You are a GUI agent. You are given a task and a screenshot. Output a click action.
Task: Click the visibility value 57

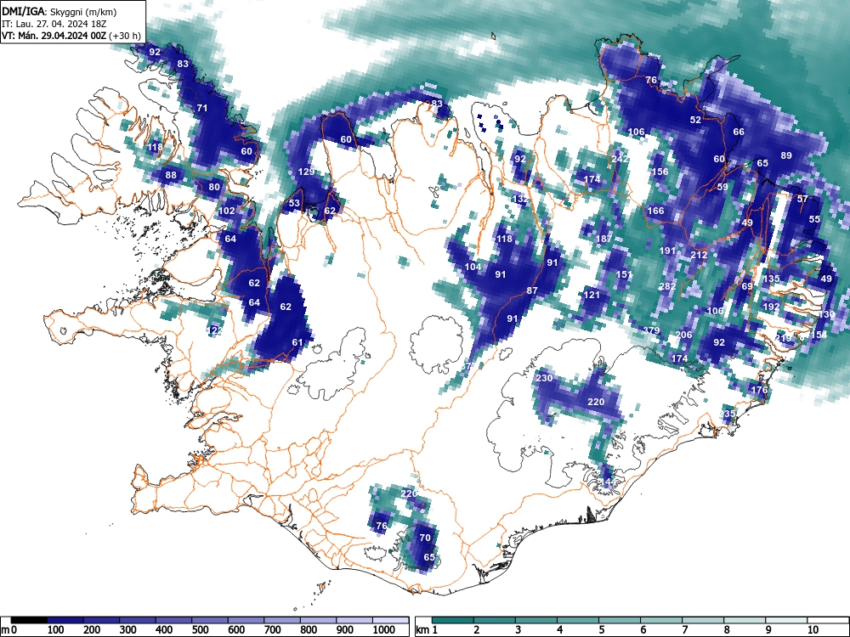click(802, 199)
